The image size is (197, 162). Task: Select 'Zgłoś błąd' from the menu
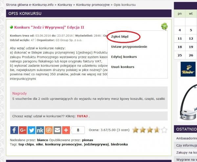pos(120,37)
